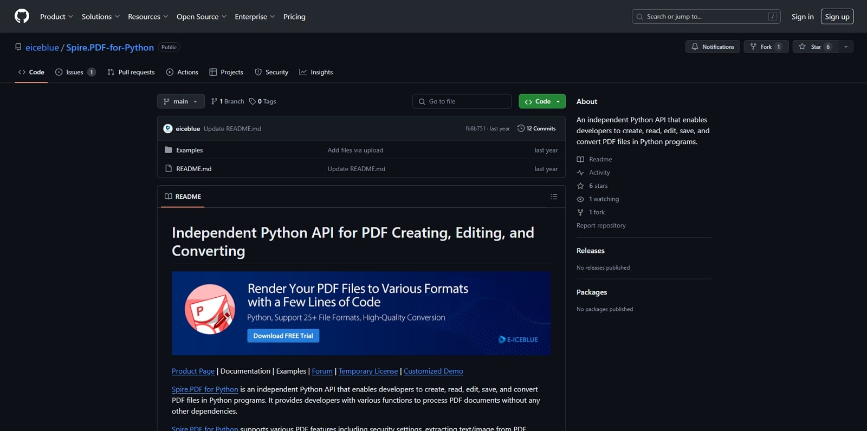
Task: Open the eiceblue owner profile link
Action: tap(42, 48)
